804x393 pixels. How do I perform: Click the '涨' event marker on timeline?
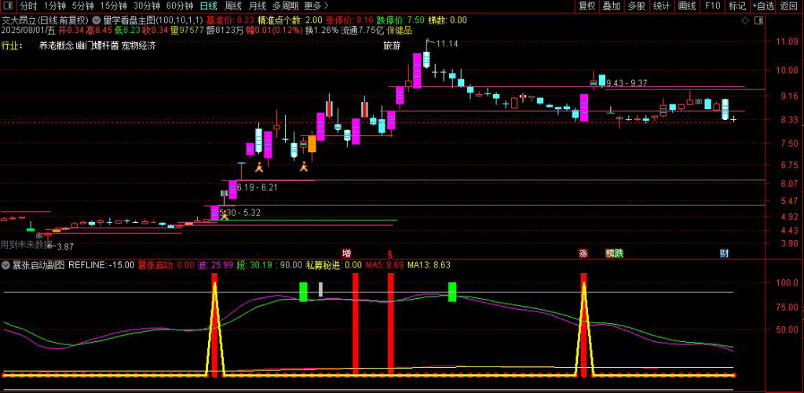[x=583, y=253]
